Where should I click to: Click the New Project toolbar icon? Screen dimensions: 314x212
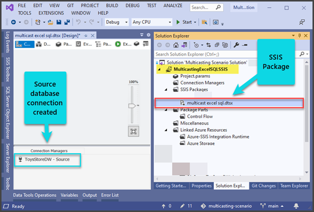point(38,22)
